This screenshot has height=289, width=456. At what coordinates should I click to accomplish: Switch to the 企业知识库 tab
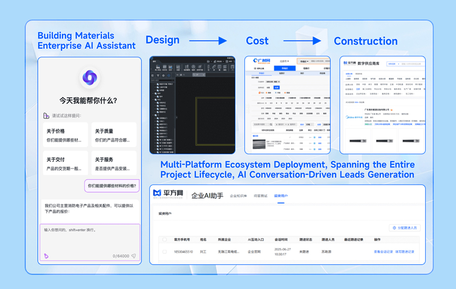pyautogui.click(x=238, y=196)
